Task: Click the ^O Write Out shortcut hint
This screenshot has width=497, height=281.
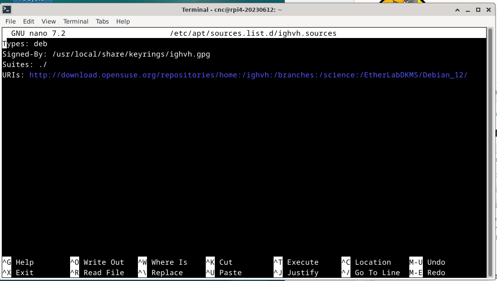Action: (97, 262)
